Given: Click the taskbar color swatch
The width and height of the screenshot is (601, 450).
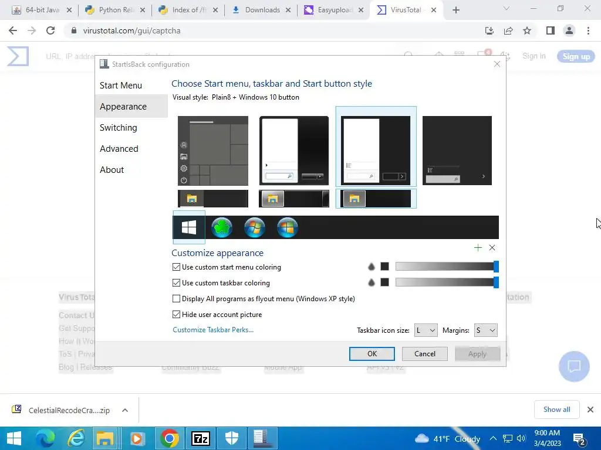Looking at the screenshot, I should pyautogui.click(x=385, y=282).
